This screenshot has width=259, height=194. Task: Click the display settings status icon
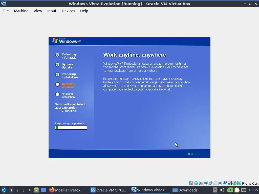click(220, 183)
